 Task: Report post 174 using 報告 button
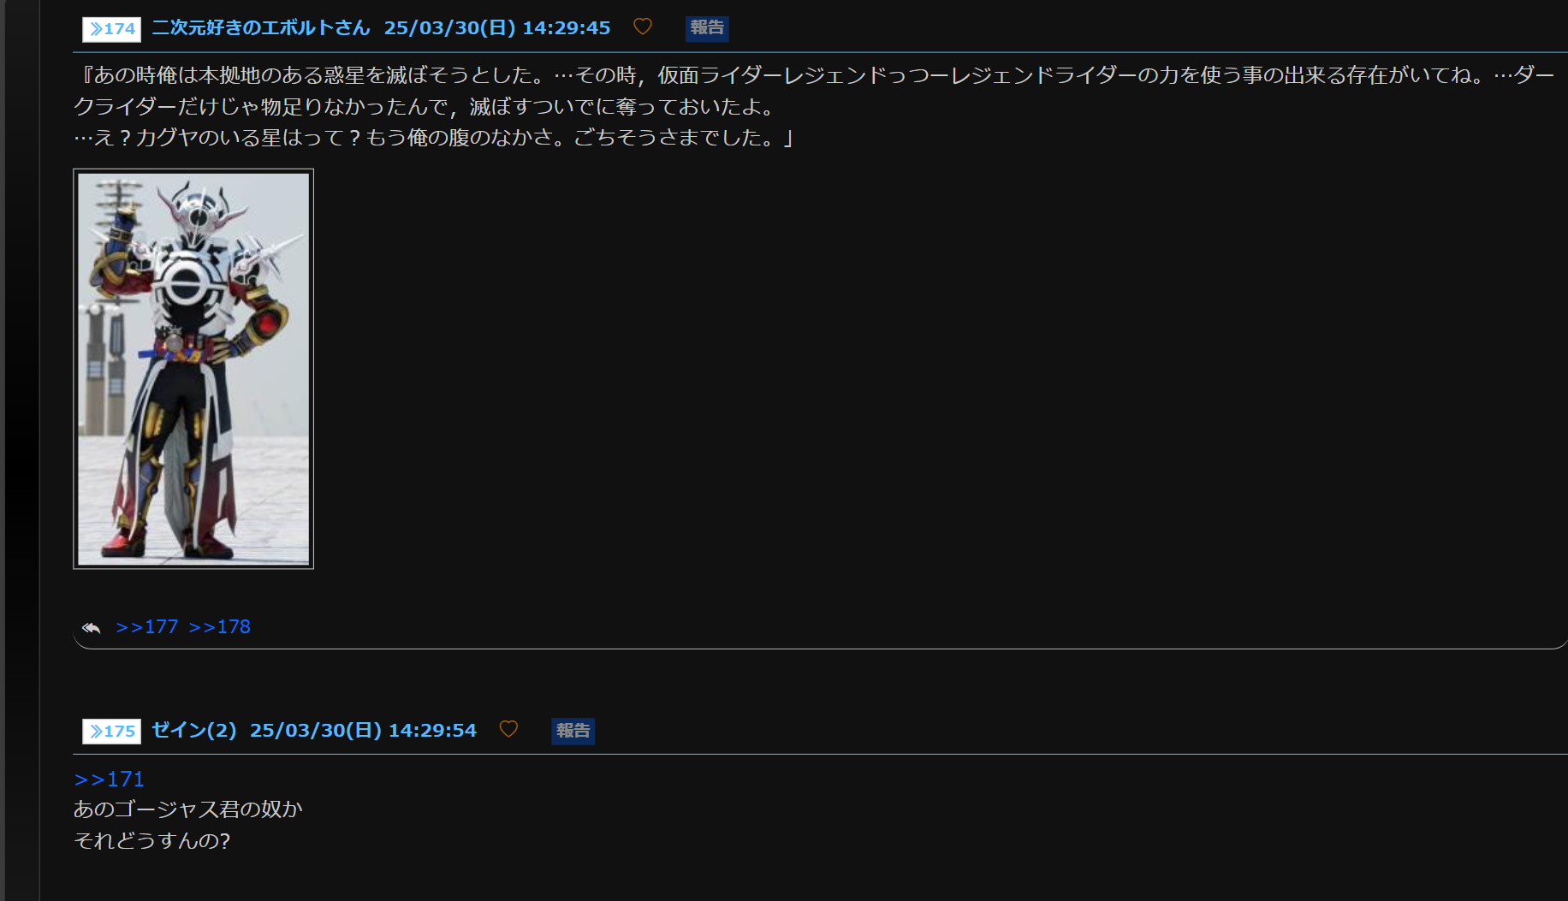(x=707, y=28)
